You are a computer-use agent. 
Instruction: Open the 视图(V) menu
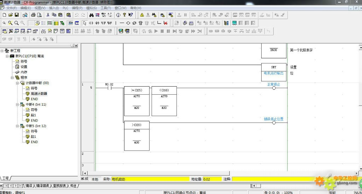click(x=40, y=8)
